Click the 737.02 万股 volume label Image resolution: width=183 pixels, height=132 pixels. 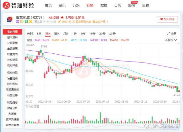pos(32,107)
